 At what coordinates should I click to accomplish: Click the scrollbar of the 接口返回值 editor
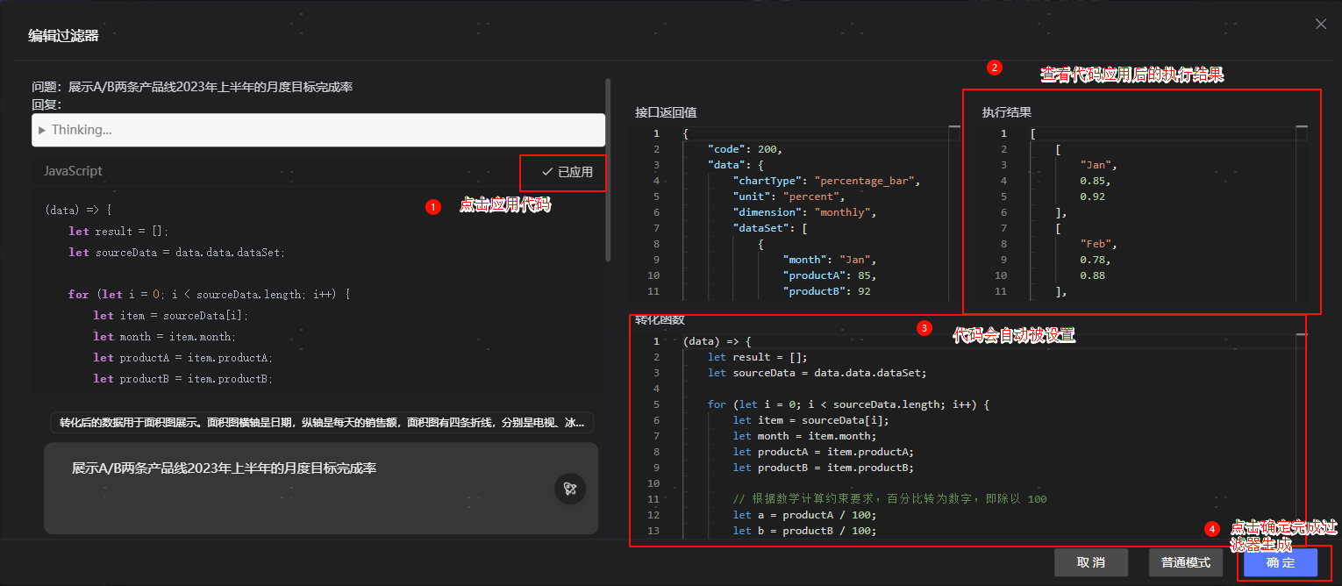(x=954, y=213)
